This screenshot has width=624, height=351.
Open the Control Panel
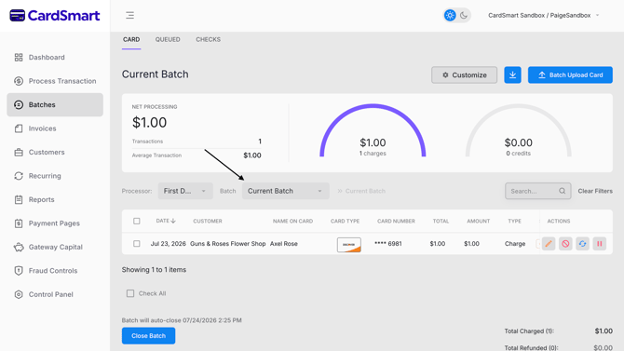[55, 294]
